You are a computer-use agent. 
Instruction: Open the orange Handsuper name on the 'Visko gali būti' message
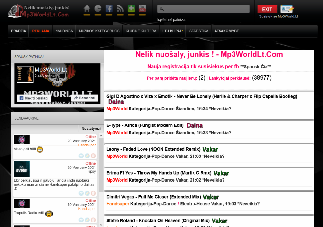pos(87,145)
